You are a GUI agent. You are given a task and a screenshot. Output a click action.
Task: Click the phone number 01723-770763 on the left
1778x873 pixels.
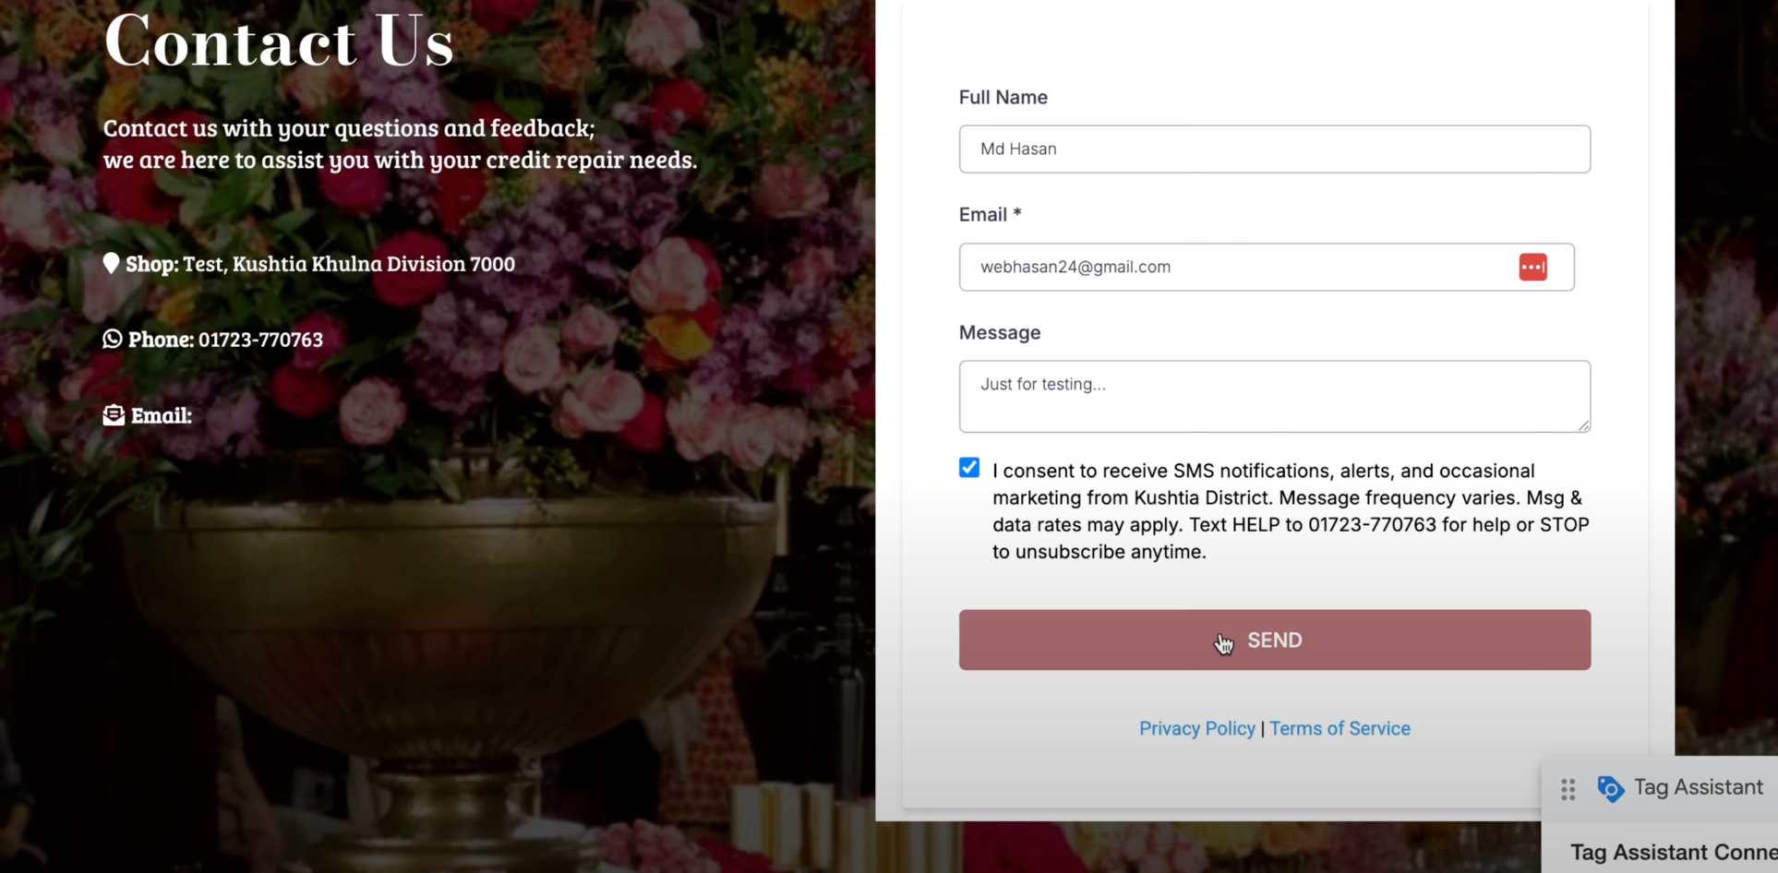(260, 340)
